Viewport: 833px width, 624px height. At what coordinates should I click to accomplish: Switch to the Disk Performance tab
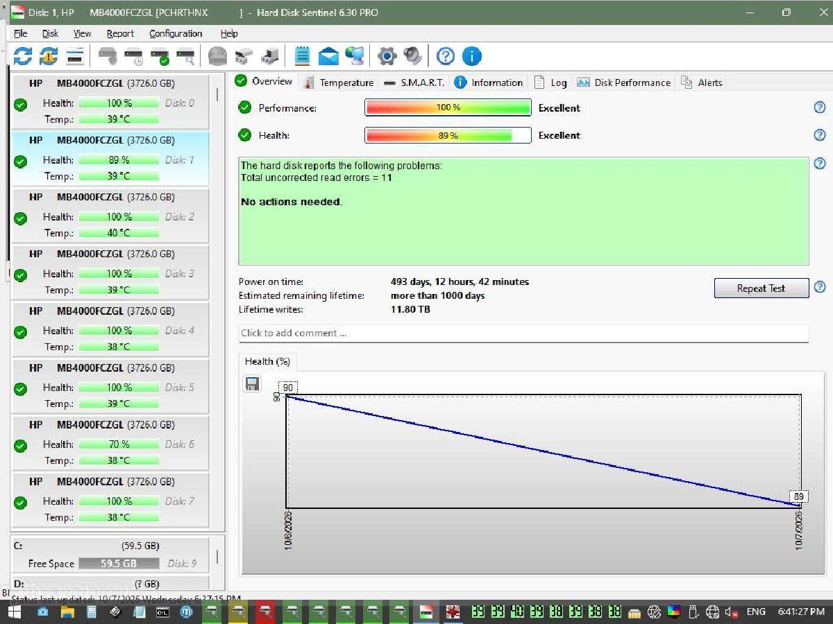coord(624,82)
